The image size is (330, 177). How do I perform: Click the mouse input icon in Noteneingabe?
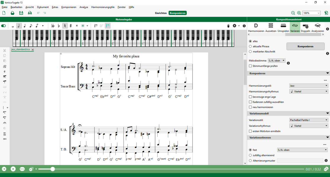pyautogui.click(x=229, y=26)
